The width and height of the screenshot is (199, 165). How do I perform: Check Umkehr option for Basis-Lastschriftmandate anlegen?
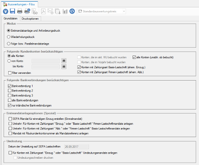[10, 128]
